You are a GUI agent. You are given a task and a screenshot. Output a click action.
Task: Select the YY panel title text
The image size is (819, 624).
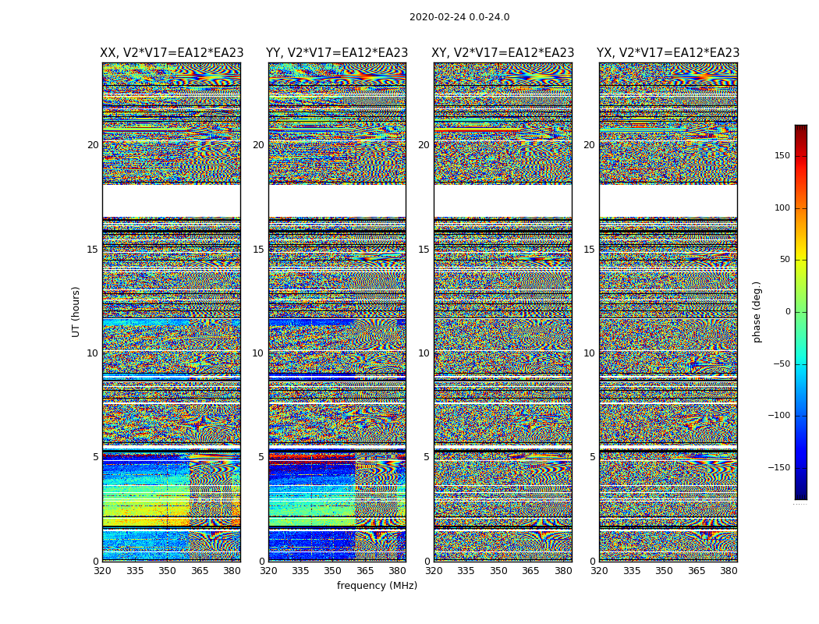[x=337, y=53]
